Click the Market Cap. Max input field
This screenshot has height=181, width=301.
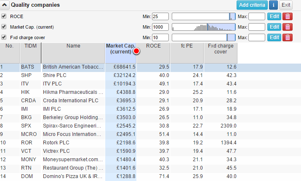[x=257, y=27]
